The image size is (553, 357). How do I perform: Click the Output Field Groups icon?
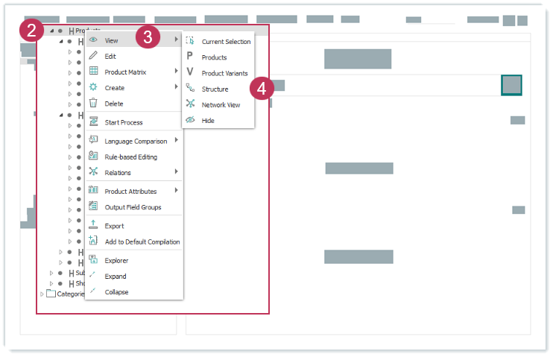93,206
